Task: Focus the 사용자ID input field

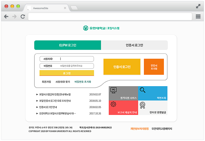Action: click(67, 59)
